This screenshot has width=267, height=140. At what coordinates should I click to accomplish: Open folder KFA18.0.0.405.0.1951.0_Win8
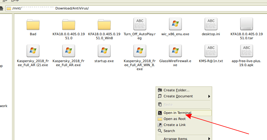(x=104, y=25)
